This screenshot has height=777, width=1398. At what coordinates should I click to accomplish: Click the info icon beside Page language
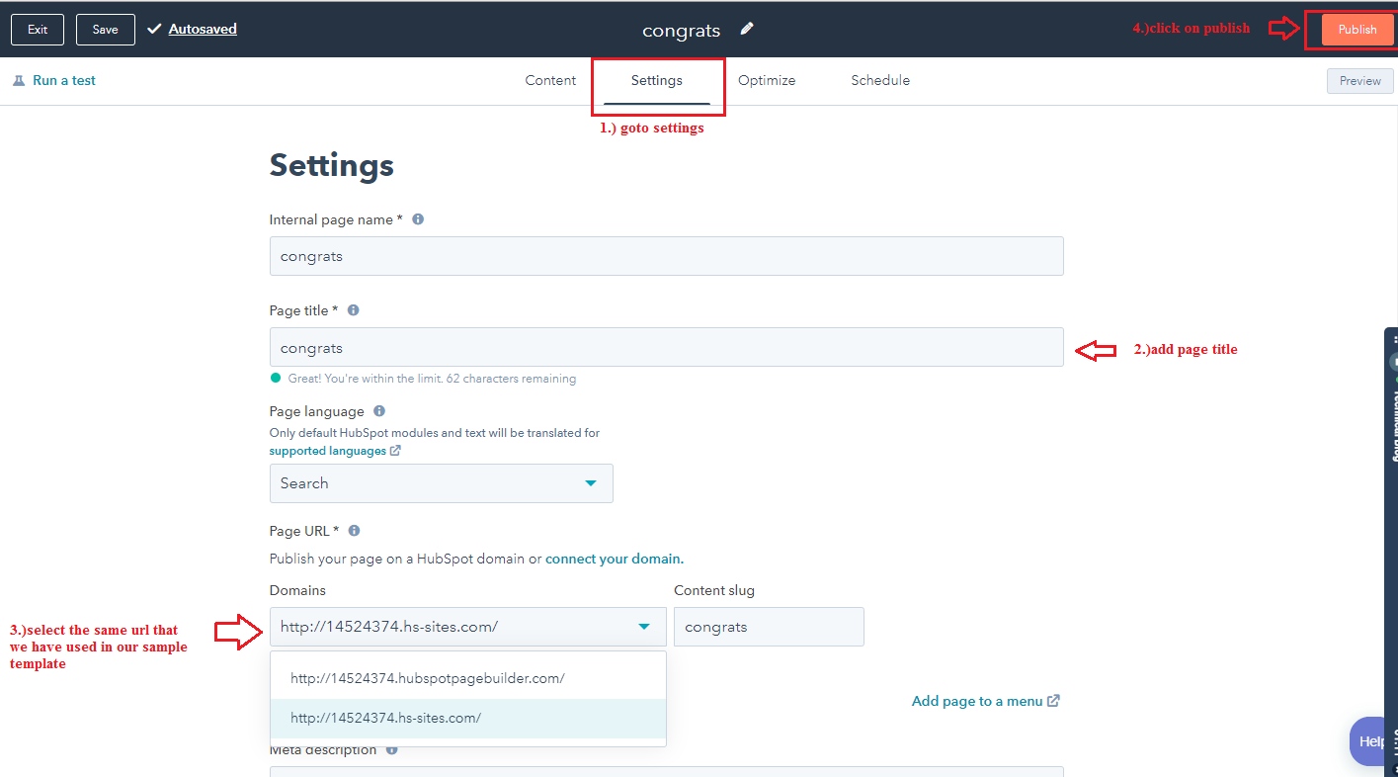click(x=378, y=410)
